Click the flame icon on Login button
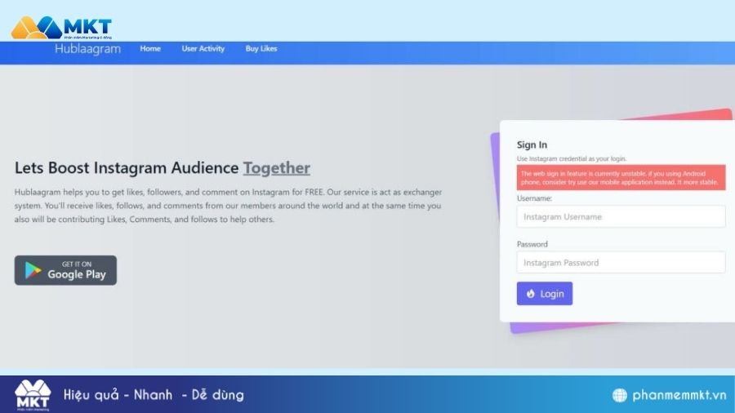735x413 pixels. (531, 294)
